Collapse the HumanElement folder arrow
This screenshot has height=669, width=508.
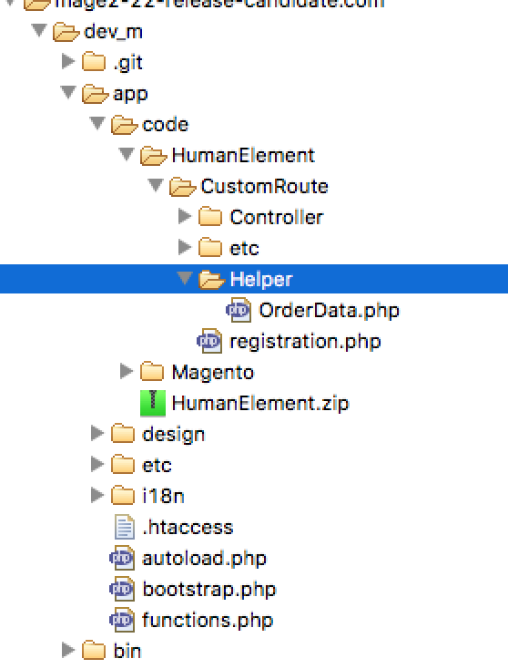tap(127, 154)
